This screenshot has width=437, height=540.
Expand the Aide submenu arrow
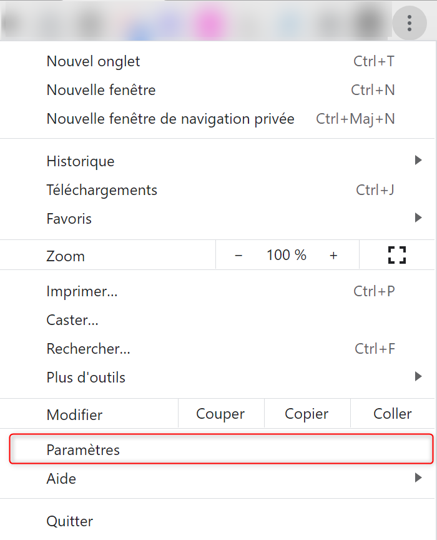click(418, 479)
